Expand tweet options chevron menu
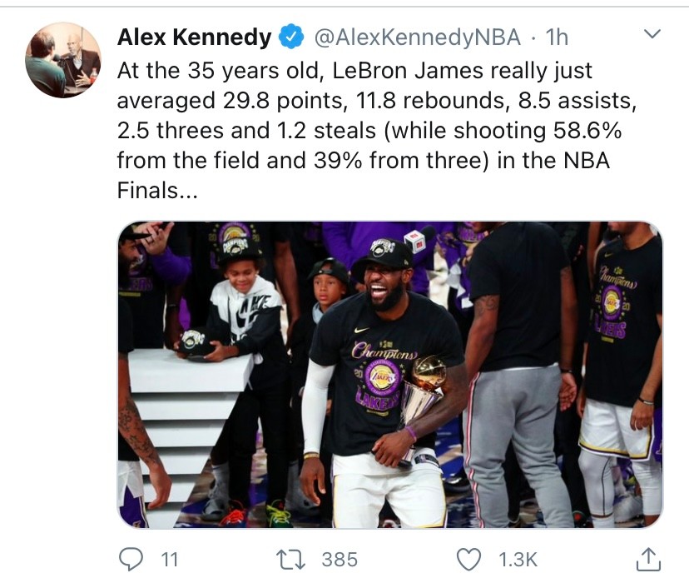The height and width of the screenshot is (588, 689). (652, 33)
